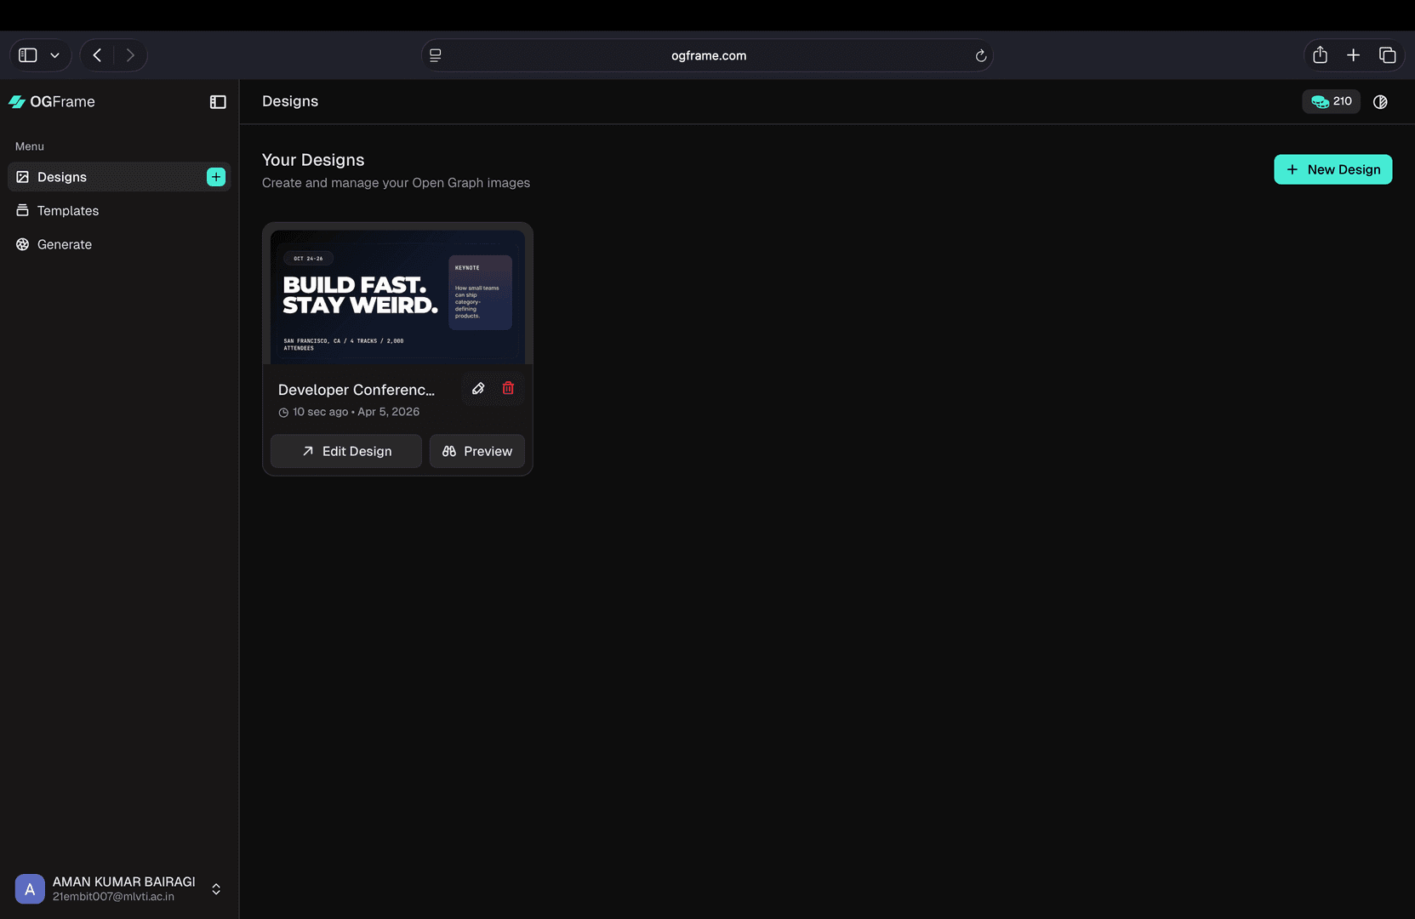This screenshot has height=919, width=1415.
Task: Click the Edit Design button
Action: (345, 451)
